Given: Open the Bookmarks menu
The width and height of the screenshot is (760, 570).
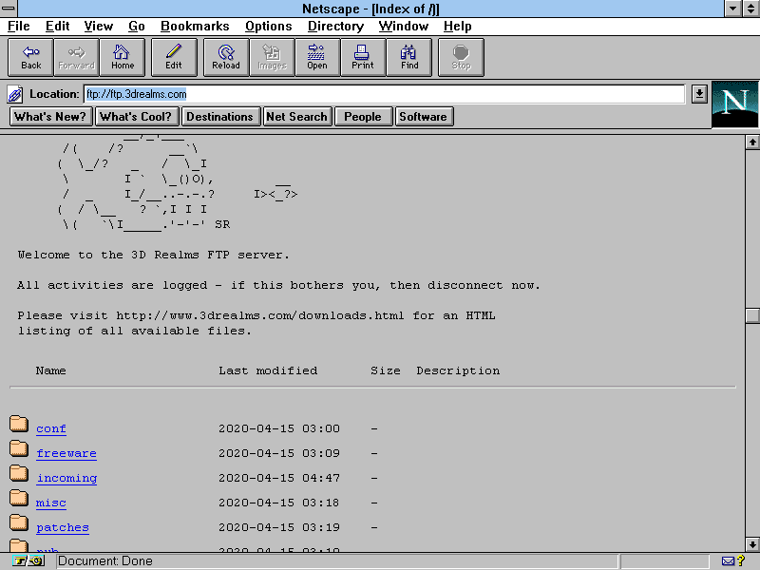Looking at the screenshot, I should tap(195, 27).
